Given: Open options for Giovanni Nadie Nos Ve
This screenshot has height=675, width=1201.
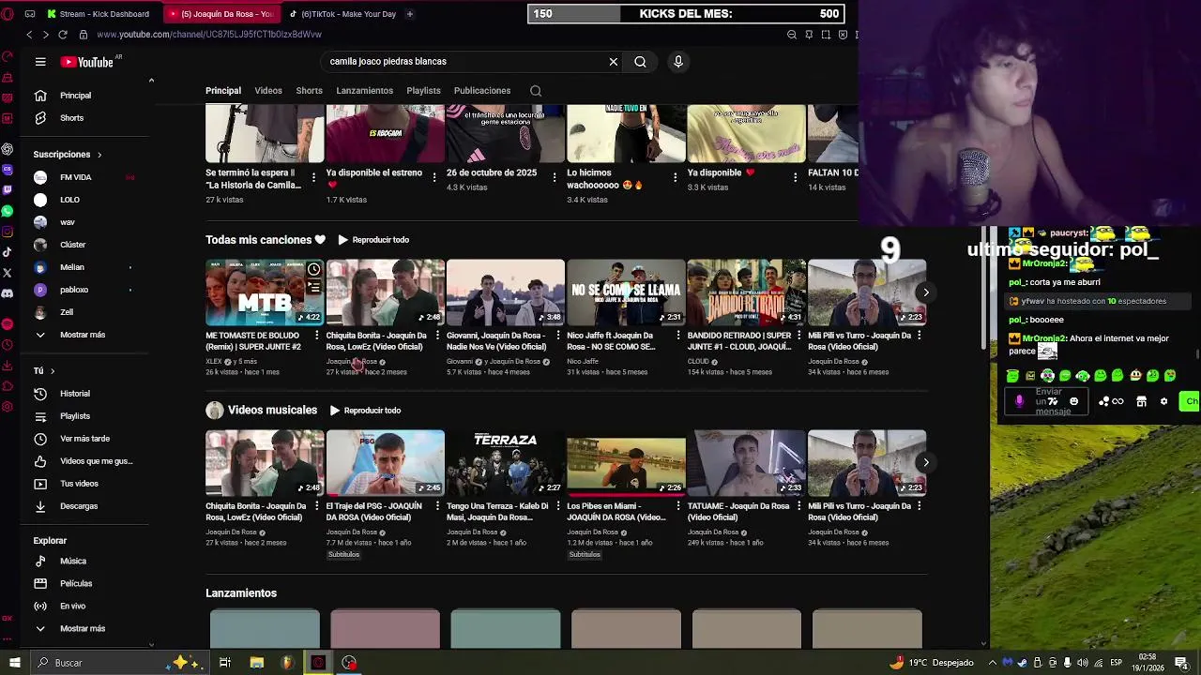Looking at the screenshot, I should (557, 336).
